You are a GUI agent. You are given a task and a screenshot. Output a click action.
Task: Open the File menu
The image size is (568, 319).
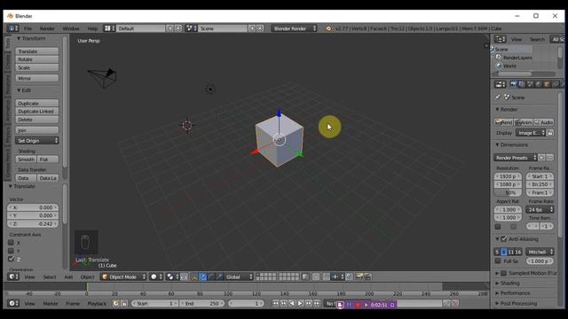(28, 28)
